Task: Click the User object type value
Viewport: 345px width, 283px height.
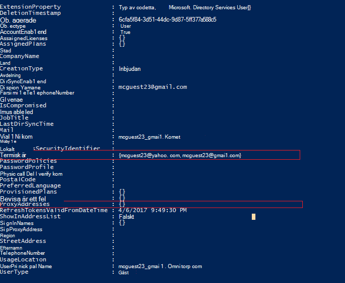Action: point(126,26)
